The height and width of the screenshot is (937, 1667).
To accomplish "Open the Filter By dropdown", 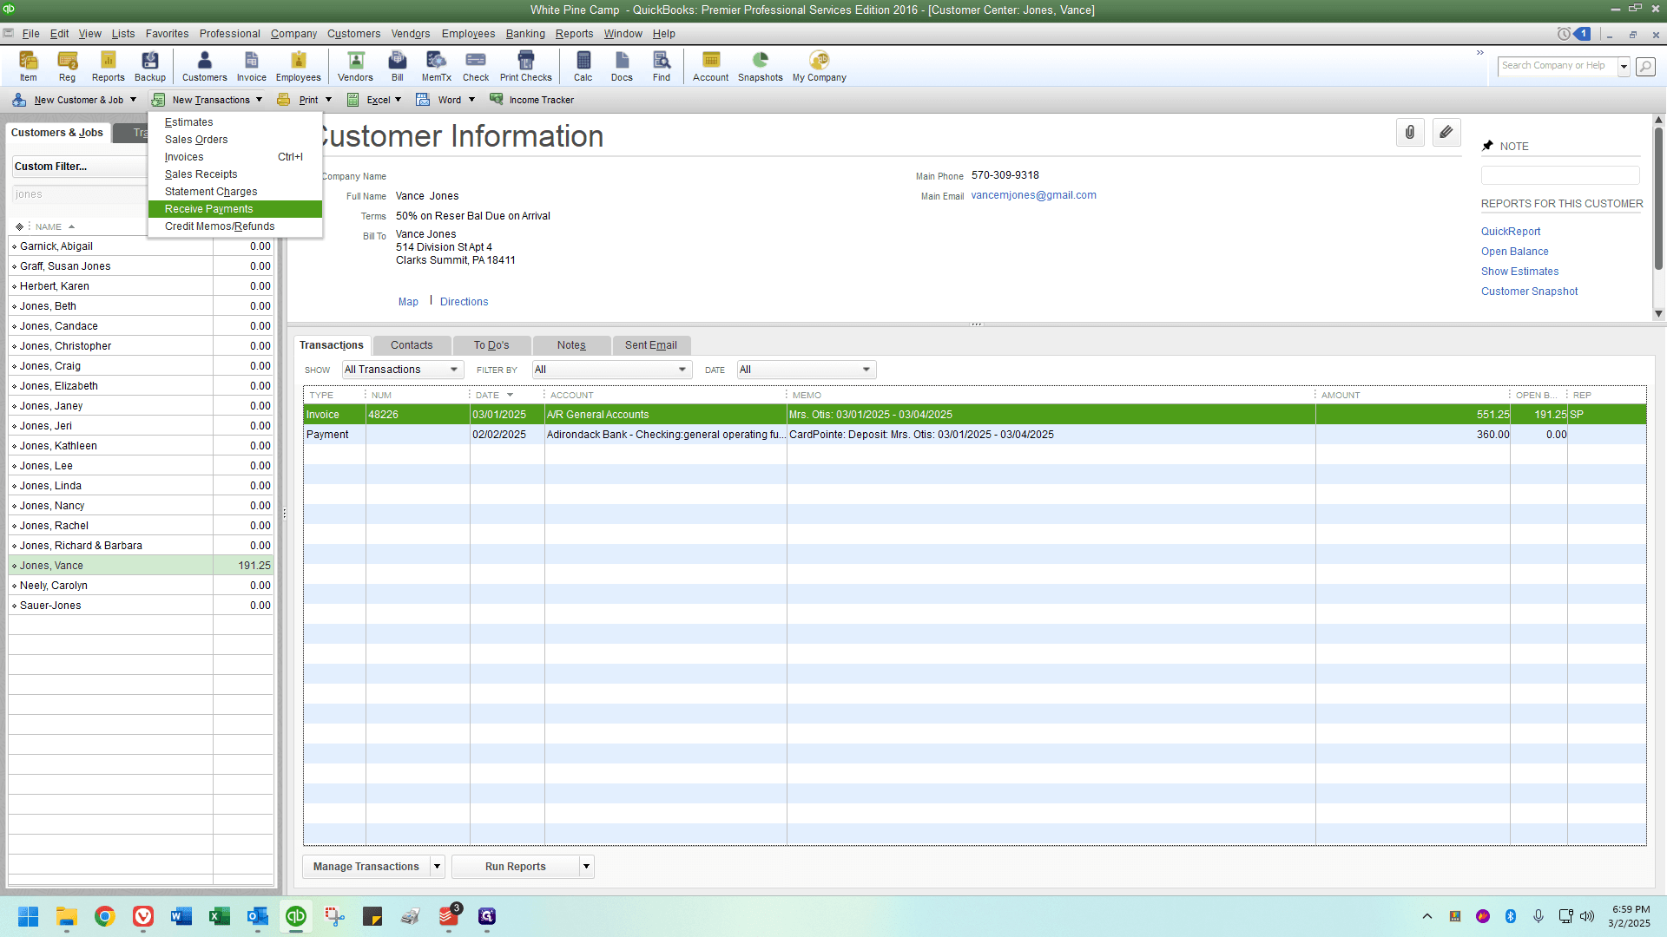I will [612, 370].
